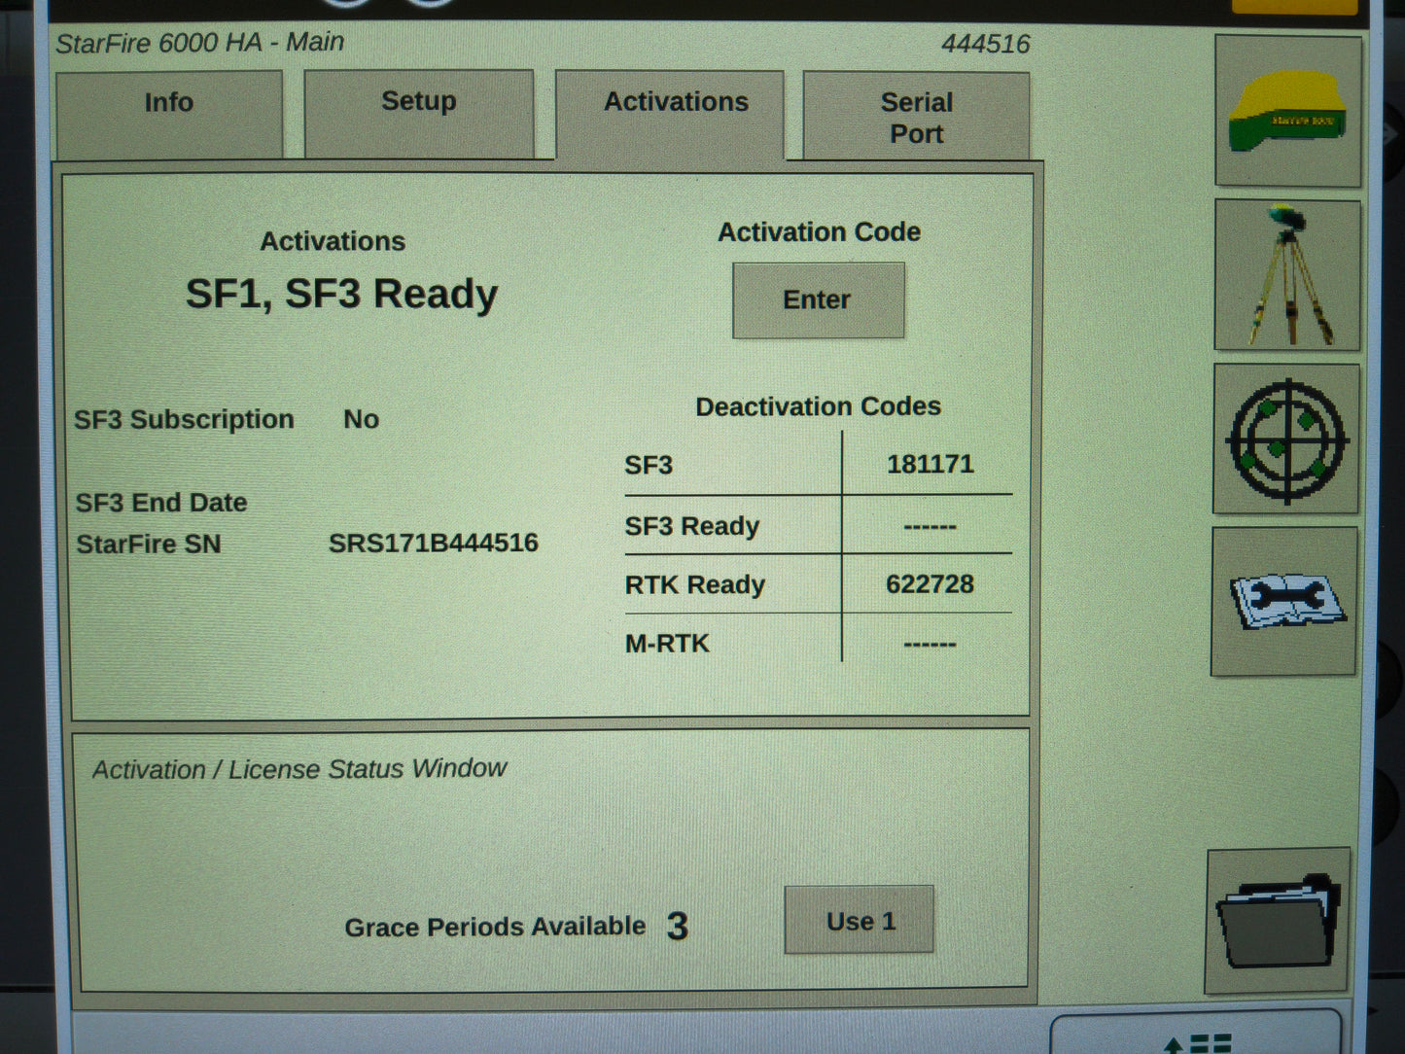Select SF3 deactivation code 181171

(x=930, y=464)
